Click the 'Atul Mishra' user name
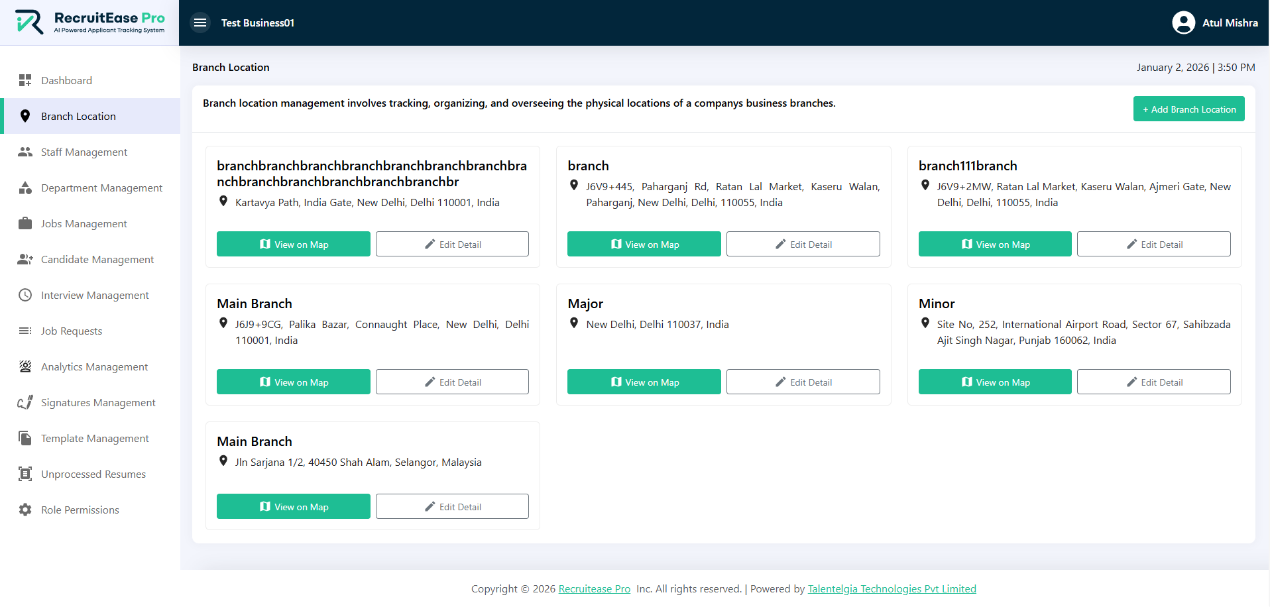The height and width of the screenshot is (607, 1270). [1230, 23]
